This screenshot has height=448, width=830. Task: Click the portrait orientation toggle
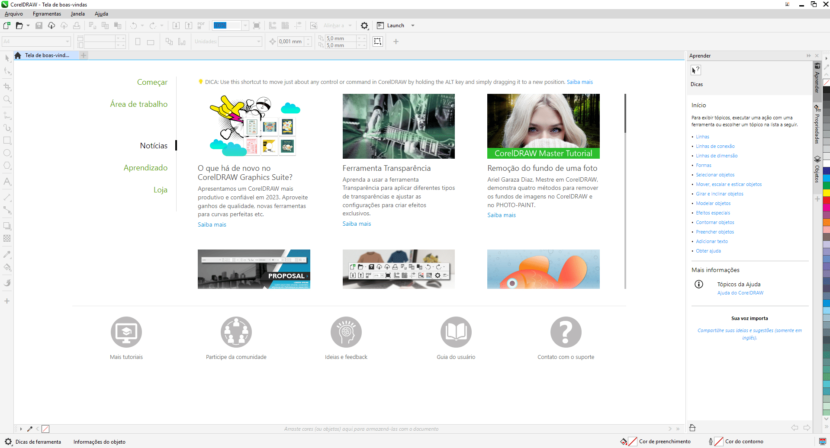tap(138, 42)
